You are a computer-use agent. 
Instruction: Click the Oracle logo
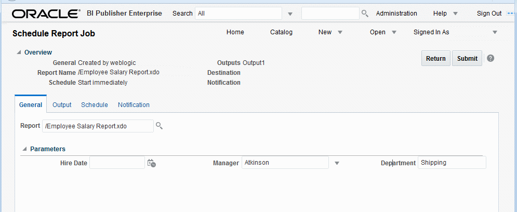point(46,14)
